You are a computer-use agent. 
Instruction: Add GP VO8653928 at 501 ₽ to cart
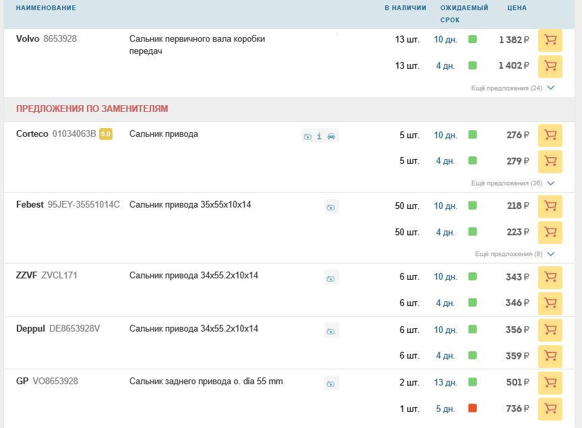point(550,383)
